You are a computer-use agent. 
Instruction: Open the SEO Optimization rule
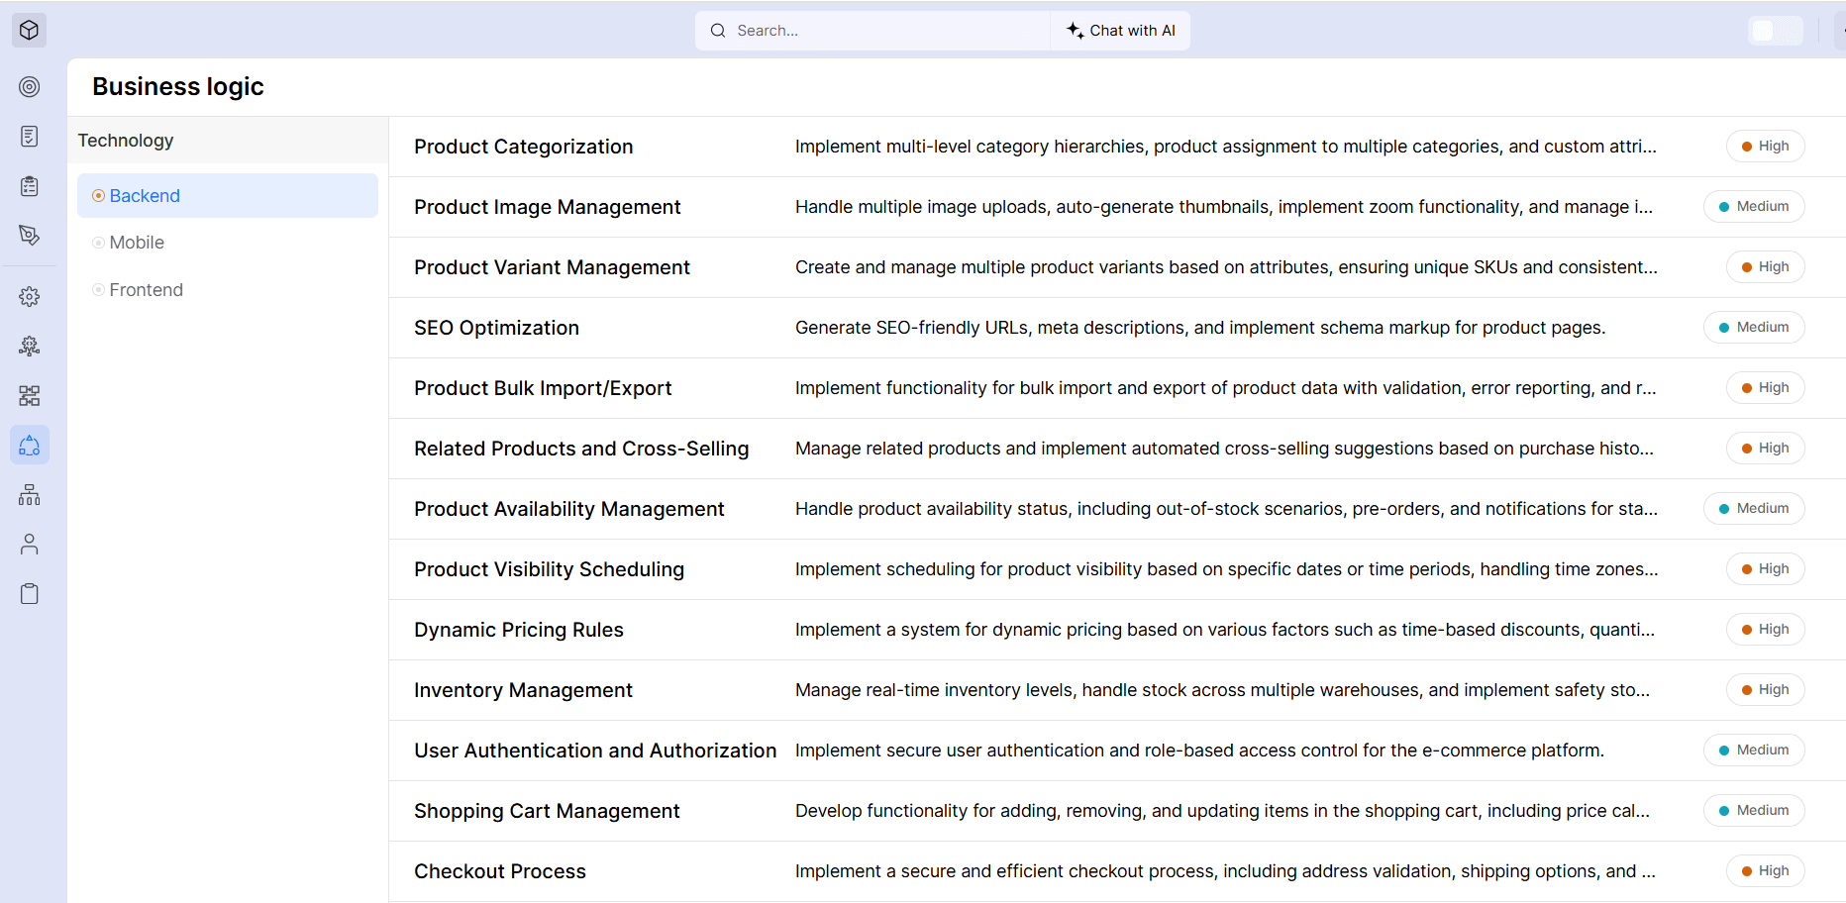(x=496, y=328)
